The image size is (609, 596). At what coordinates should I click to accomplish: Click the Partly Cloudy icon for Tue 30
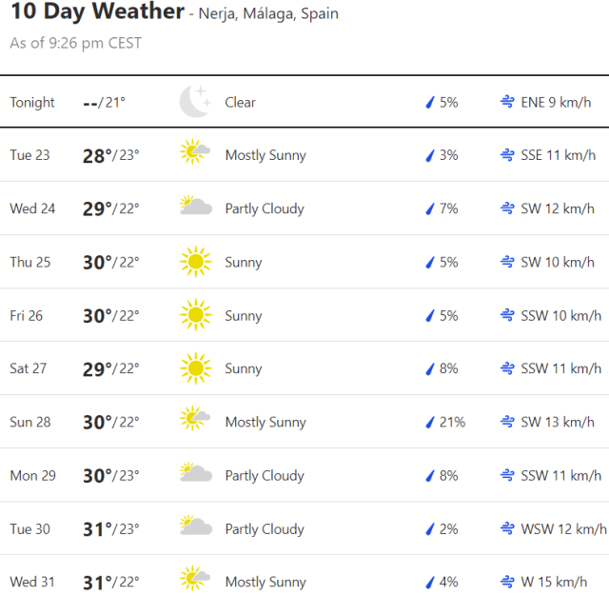pyautogui.click(x=195, y=528)
